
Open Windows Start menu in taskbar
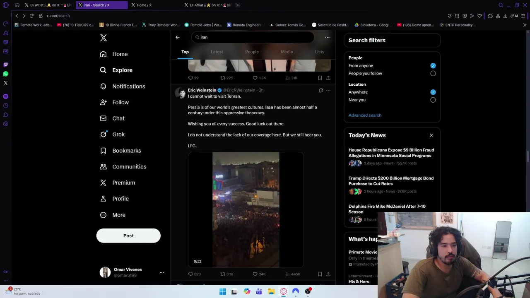[x=222, y=291]
